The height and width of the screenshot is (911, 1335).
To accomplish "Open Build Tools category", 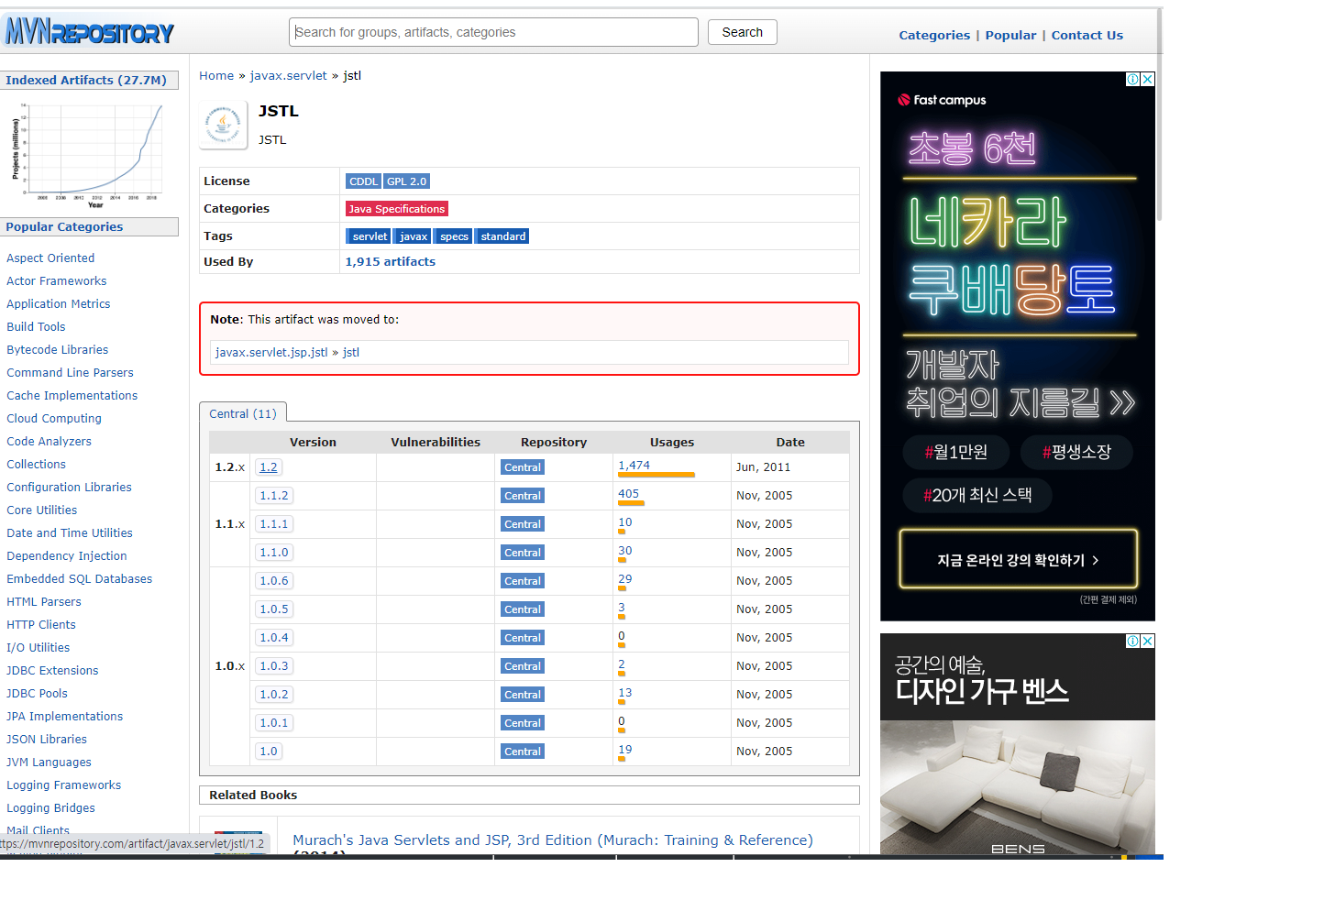I will coord(36,327).
